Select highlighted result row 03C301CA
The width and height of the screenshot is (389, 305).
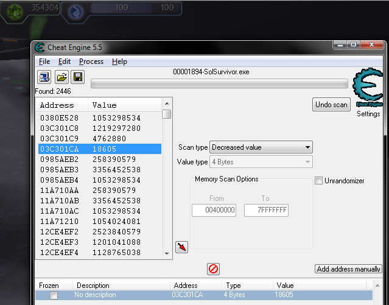point(99,149)
